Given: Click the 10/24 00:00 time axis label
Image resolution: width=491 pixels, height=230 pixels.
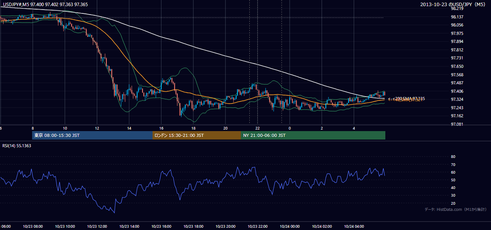Looking at the screenshot, I should click(x=290, y=227).
